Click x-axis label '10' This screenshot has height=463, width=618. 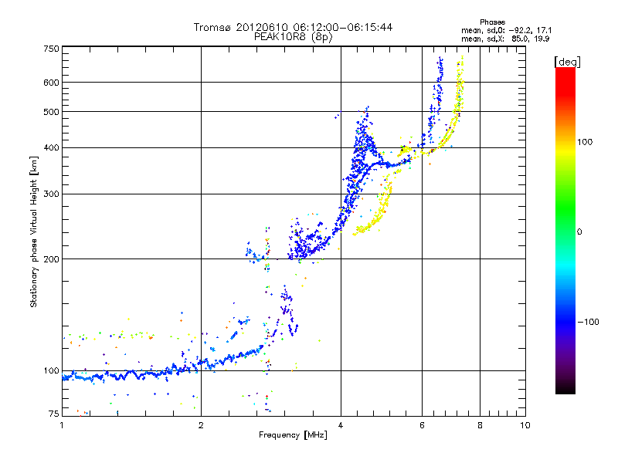[x=525, y=426]
